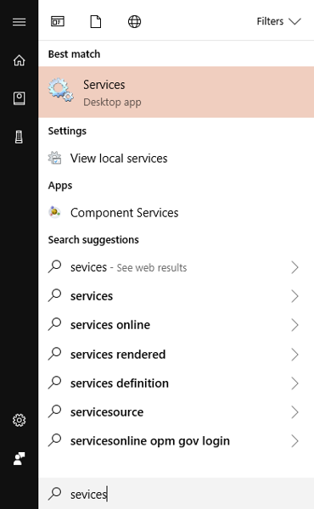Expand chevron next to 'services rendered'
This screenshot has height=509, width=314.
pyautogui.click(x=294, y=354)
